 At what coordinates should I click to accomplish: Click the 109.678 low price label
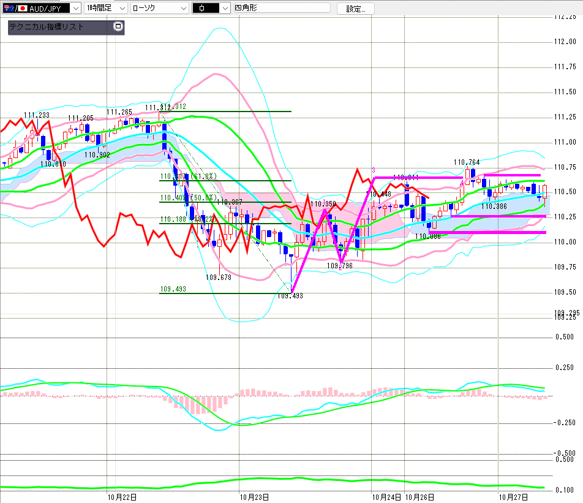click(218, 277)
